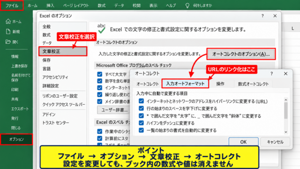Toggle 数字を含む単語 checkbox
This screenshot has width=300, height=169.
(x=100, y=81)
